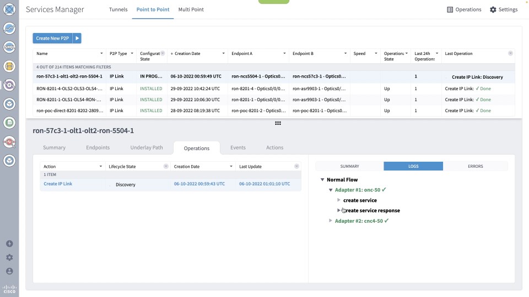Click the Operations list icon in the header
The width and height of the screenshot is (529, 297).
(x=450, y=10)
